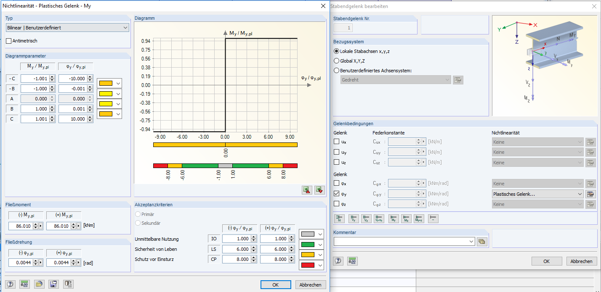Click the floppy disk save icon
Screen dimensions: 601x292
click(x=53, y=284)
